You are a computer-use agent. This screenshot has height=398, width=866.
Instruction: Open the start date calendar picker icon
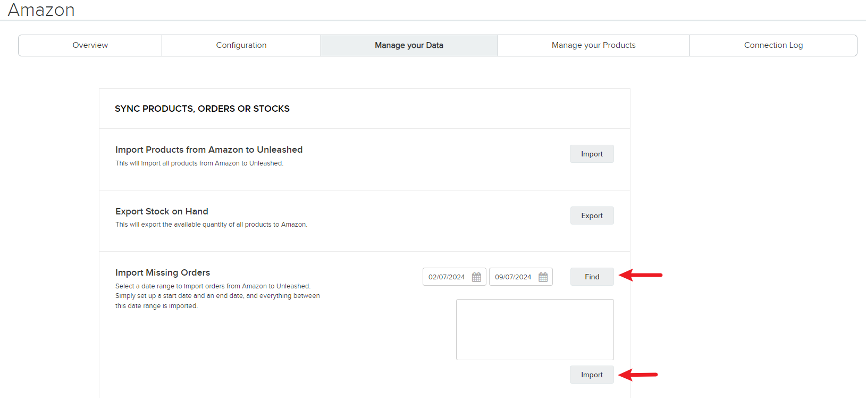(x=476, y=277)
